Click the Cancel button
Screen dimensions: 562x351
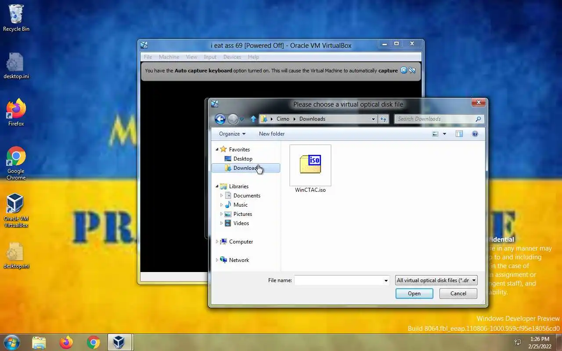click(x=458, y=294)
